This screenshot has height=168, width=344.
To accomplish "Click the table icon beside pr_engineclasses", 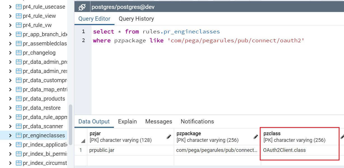I will (x=19, y=136).
